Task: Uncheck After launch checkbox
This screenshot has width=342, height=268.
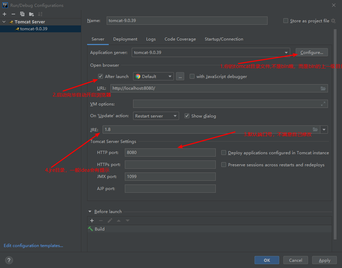Action: pyautogui.click(x=100, y=76)
